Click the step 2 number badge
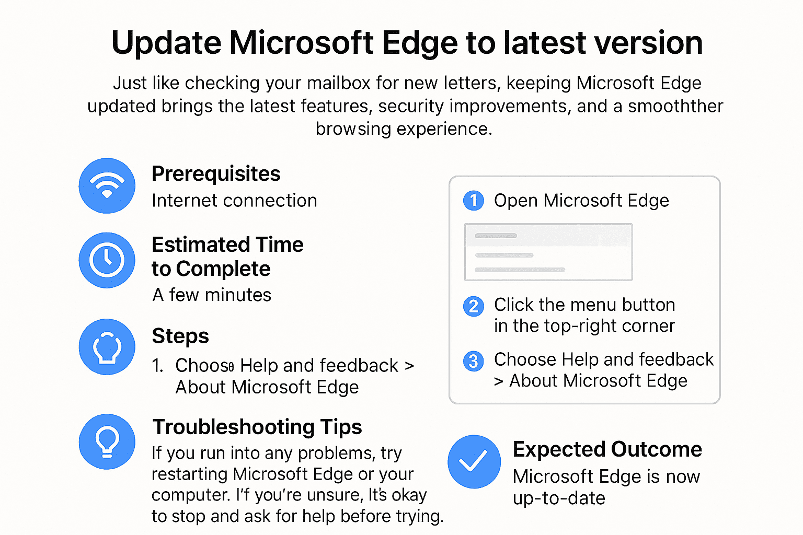The height and width of the screenshot is (535, 803). (x=474, y=306)
